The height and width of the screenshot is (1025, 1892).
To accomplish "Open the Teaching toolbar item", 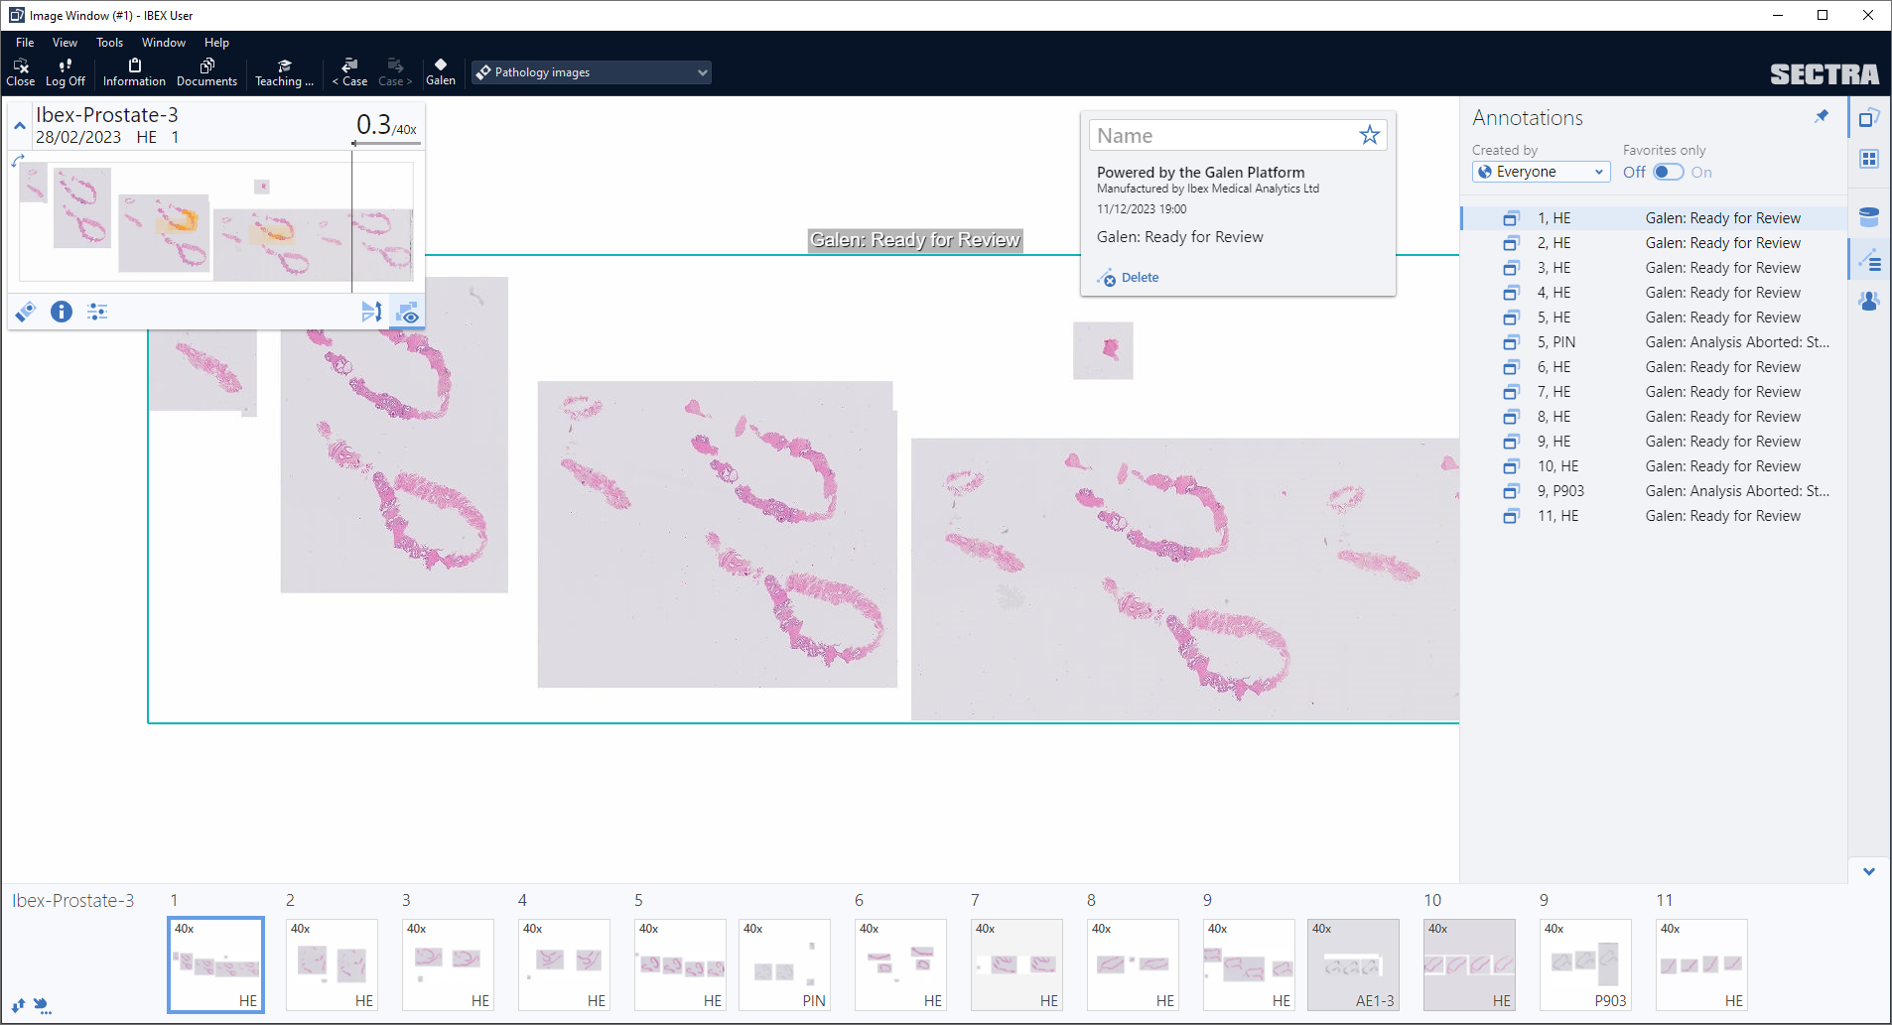I will [284, 71].
